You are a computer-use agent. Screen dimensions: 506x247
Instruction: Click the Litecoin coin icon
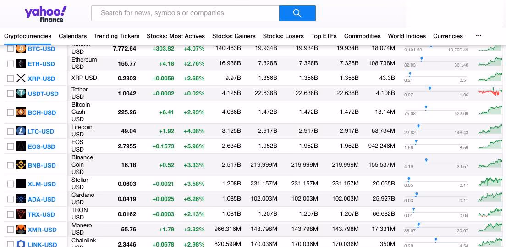21,131
